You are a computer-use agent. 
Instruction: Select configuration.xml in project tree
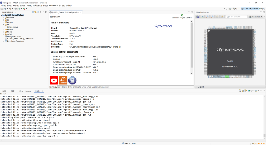point(13,36)
